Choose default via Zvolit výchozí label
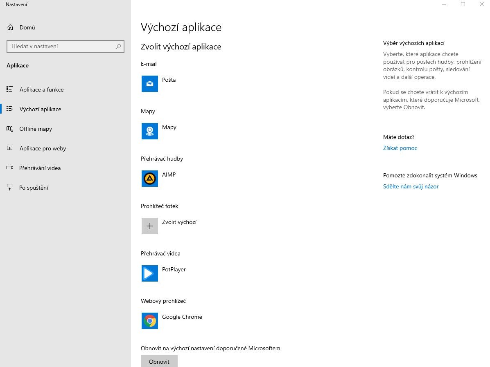The height and width of the screenshot is (367, 490). click(179, 222)
